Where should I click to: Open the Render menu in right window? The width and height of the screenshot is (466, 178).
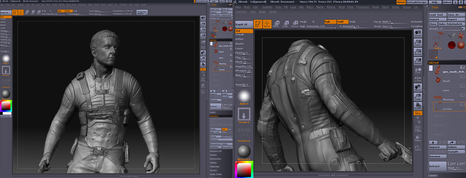376,6
